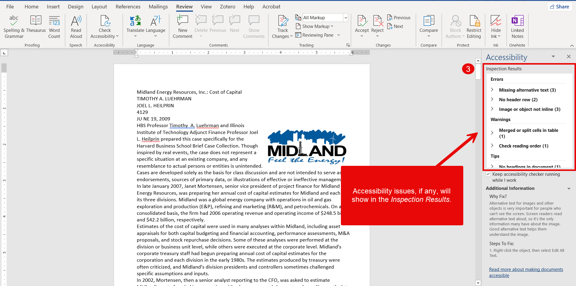Open the Translate tool

click(135, 26)
